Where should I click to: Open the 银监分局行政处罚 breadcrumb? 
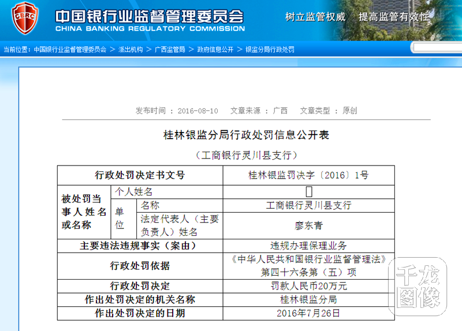click(x=270, y=50)
